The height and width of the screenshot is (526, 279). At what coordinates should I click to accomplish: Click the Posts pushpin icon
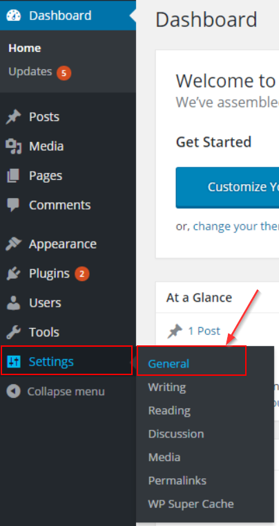(x=13, y=117)
